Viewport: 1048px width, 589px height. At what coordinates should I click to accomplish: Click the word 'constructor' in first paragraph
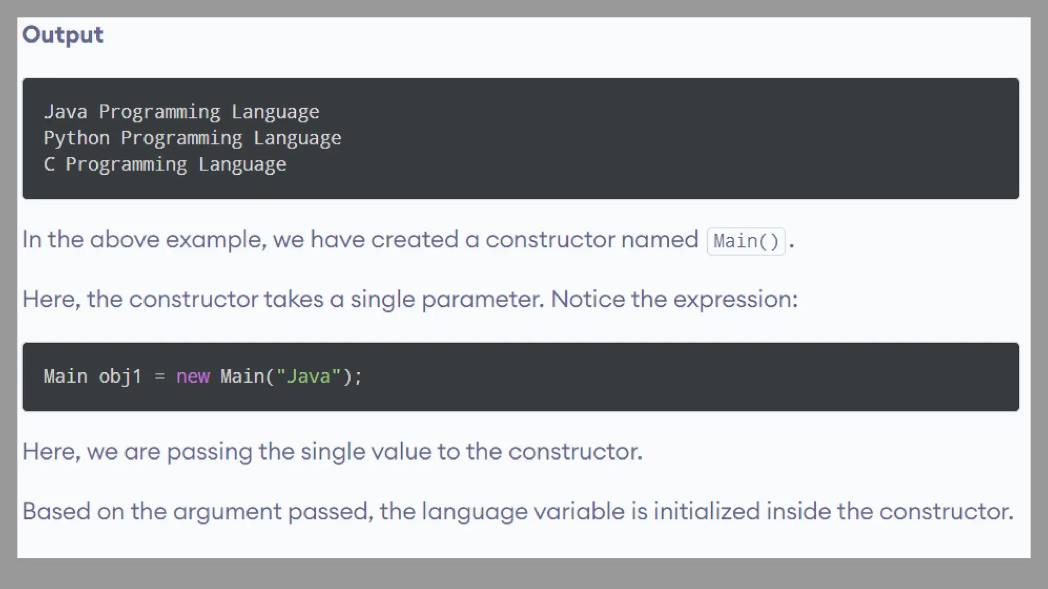pos(550,240)
